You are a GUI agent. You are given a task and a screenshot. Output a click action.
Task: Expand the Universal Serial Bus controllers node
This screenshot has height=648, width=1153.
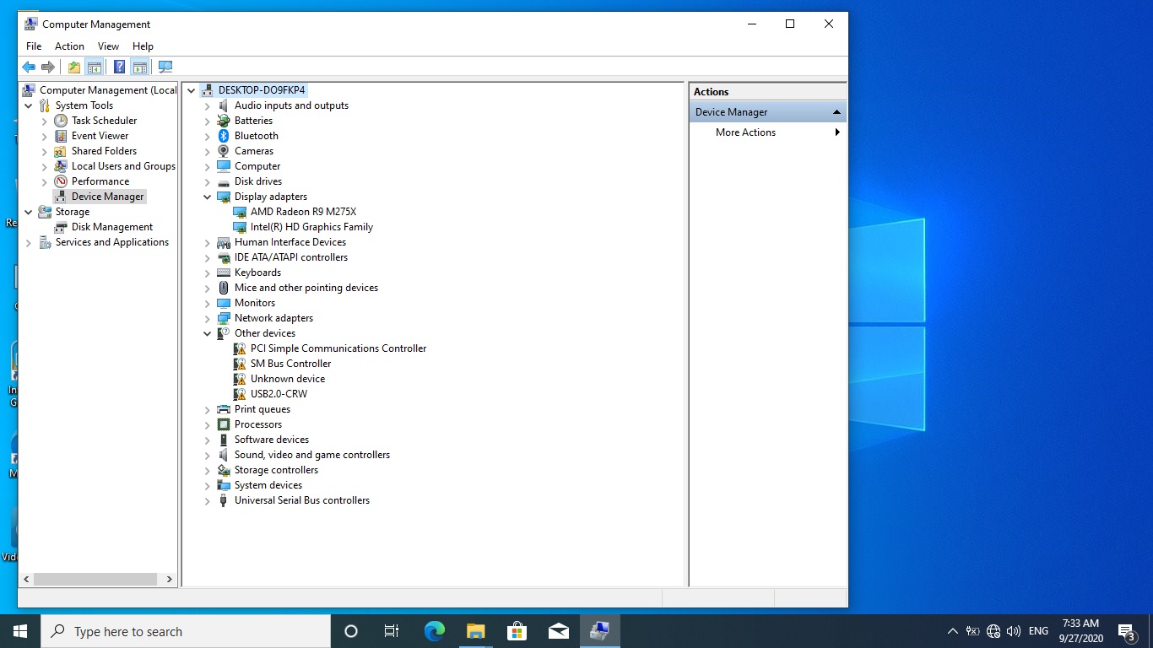(208, 500)
